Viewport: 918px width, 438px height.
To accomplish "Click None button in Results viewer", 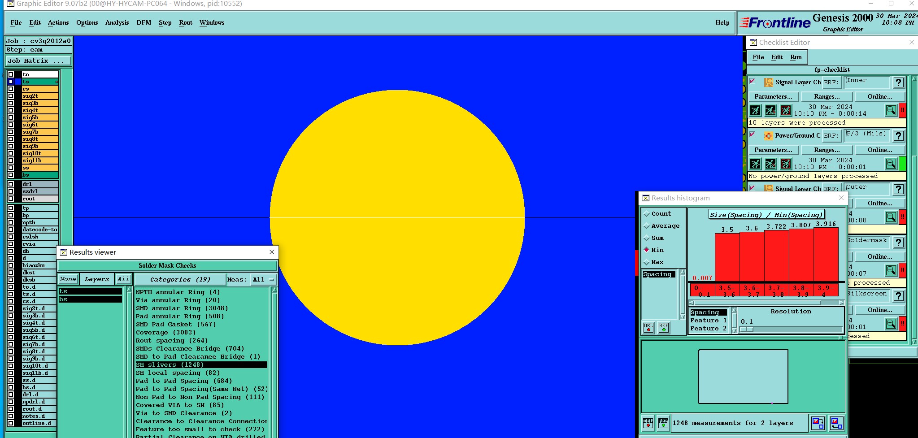I will pyautogui.click(x=68, y=279).
